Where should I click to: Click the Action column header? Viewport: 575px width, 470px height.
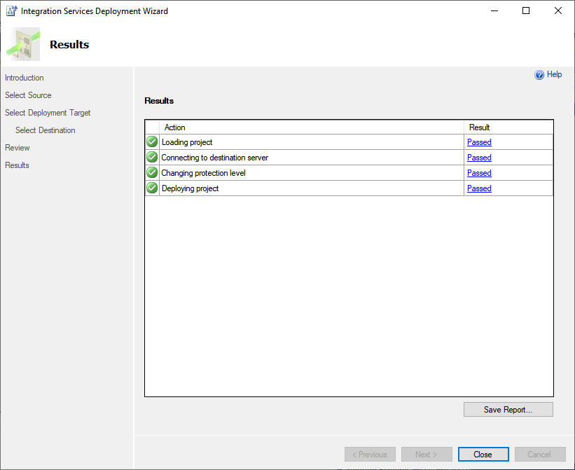(174, 127)
